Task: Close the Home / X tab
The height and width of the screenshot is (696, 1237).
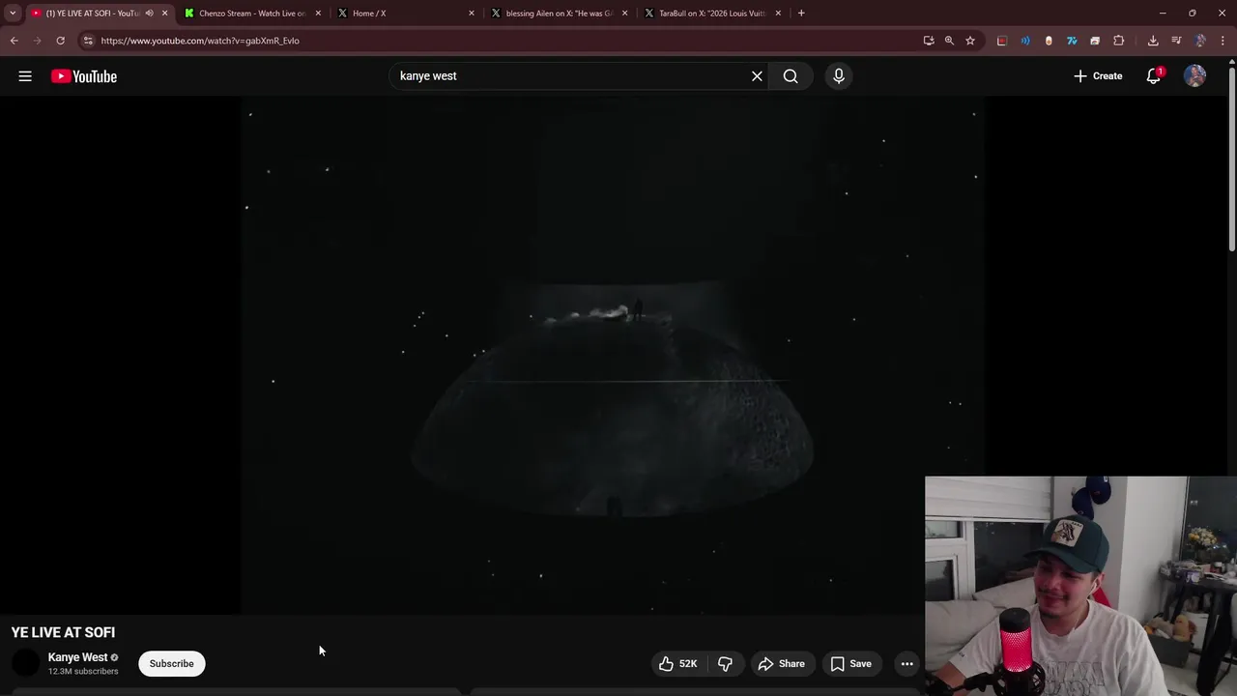Action: click(x=472, y=14)
